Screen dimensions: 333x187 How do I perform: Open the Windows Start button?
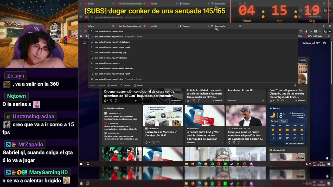(x=81, y=164)
